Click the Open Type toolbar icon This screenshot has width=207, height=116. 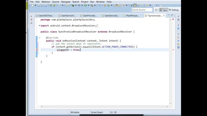pos(116,5)
